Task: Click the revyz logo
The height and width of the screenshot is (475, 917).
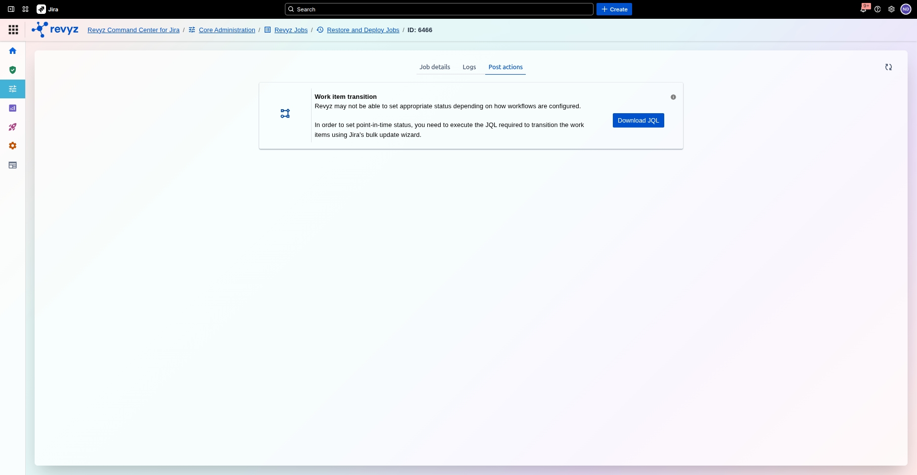Action: pos(55,30)
